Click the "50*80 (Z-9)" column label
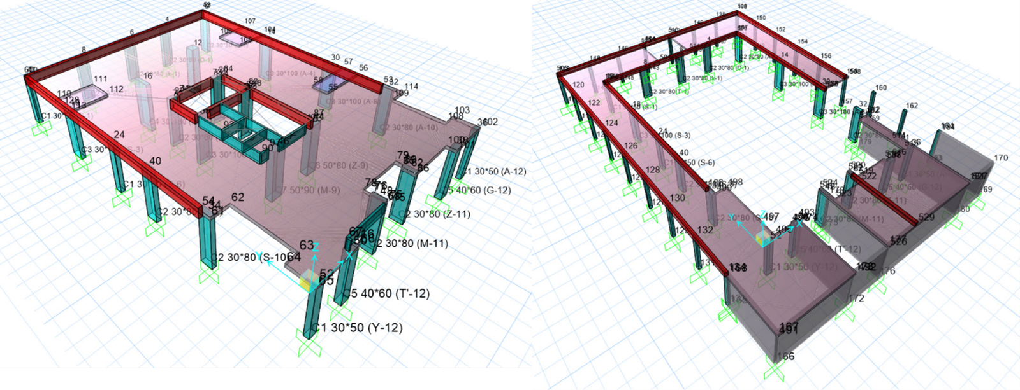The image size is (1020, 390). (345, 165)
